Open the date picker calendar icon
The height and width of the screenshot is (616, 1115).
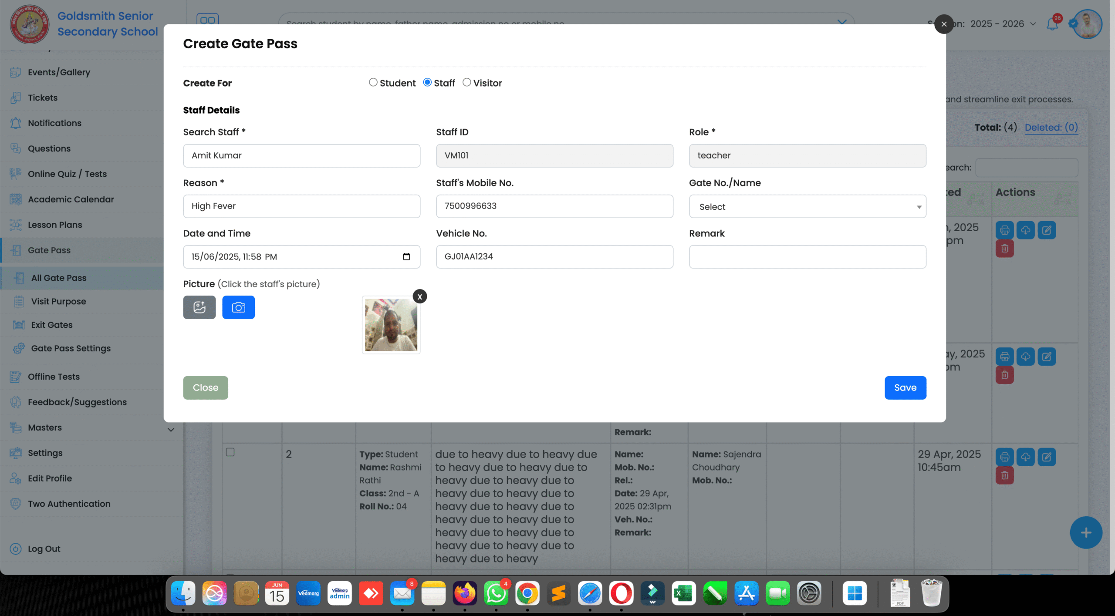tap(406, 257)
